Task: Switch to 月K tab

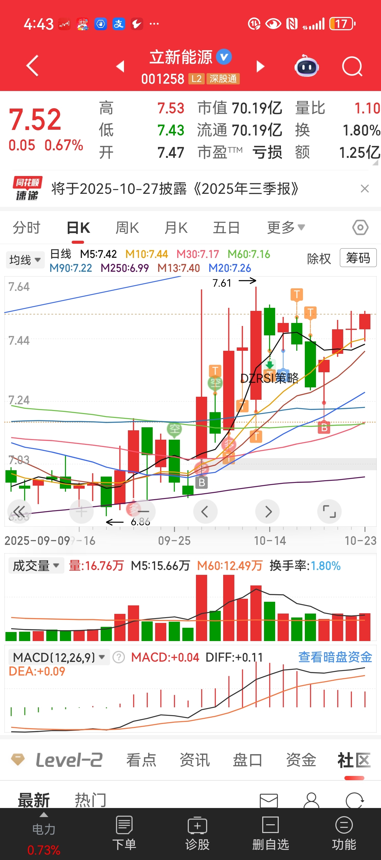Action: (x=176, y=228)
